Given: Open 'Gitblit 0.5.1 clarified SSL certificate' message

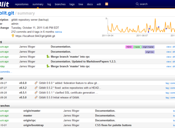Looking at the screenshot, I should point(68,93).
